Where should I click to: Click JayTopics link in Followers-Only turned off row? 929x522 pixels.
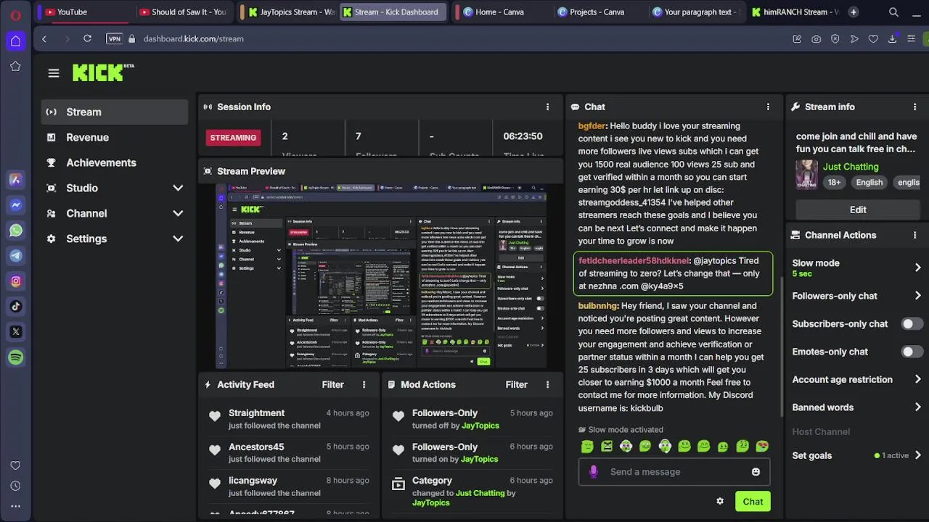coord(480,426)
